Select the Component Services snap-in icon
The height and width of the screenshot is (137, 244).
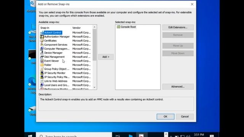[42, 45]
